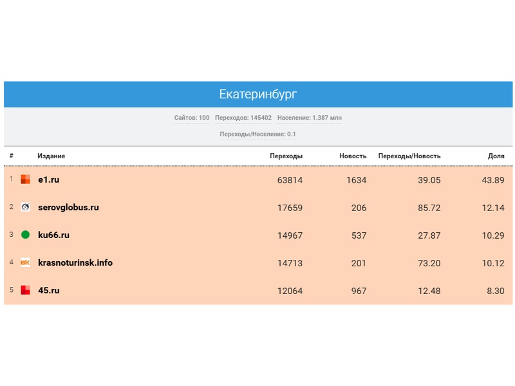Click the serovglobus.ru site favicon
This screenshot has height=386, width=515.
(x=26, y=207)
